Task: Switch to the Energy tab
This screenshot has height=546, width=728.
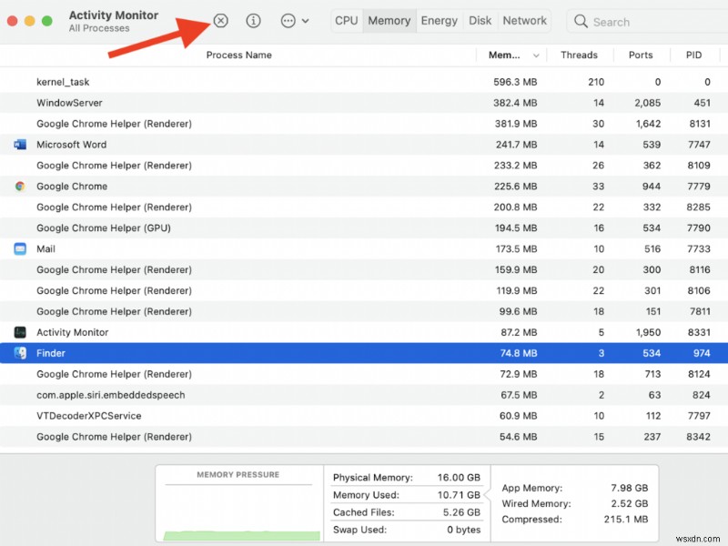Action: coord(440,20)
